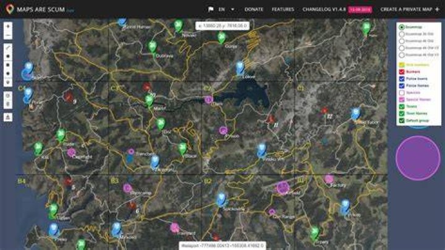
Task: Click Create a Private Map
Action: (406, 9)
